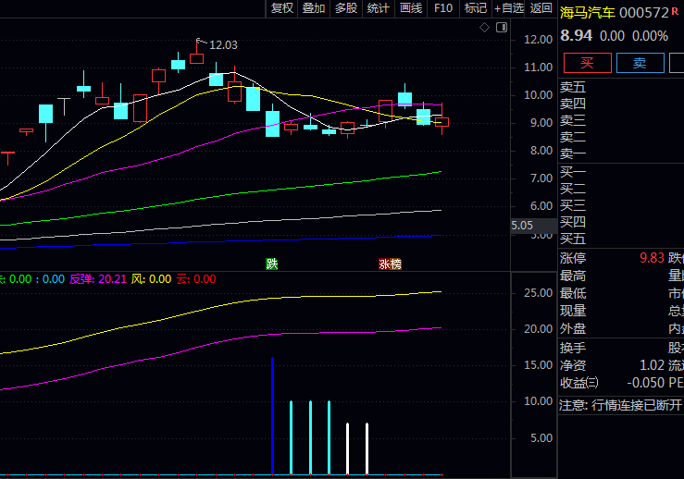Add stock via +自选 button
The height and width of the screenshot is (479, 684).
click(509, 8)
